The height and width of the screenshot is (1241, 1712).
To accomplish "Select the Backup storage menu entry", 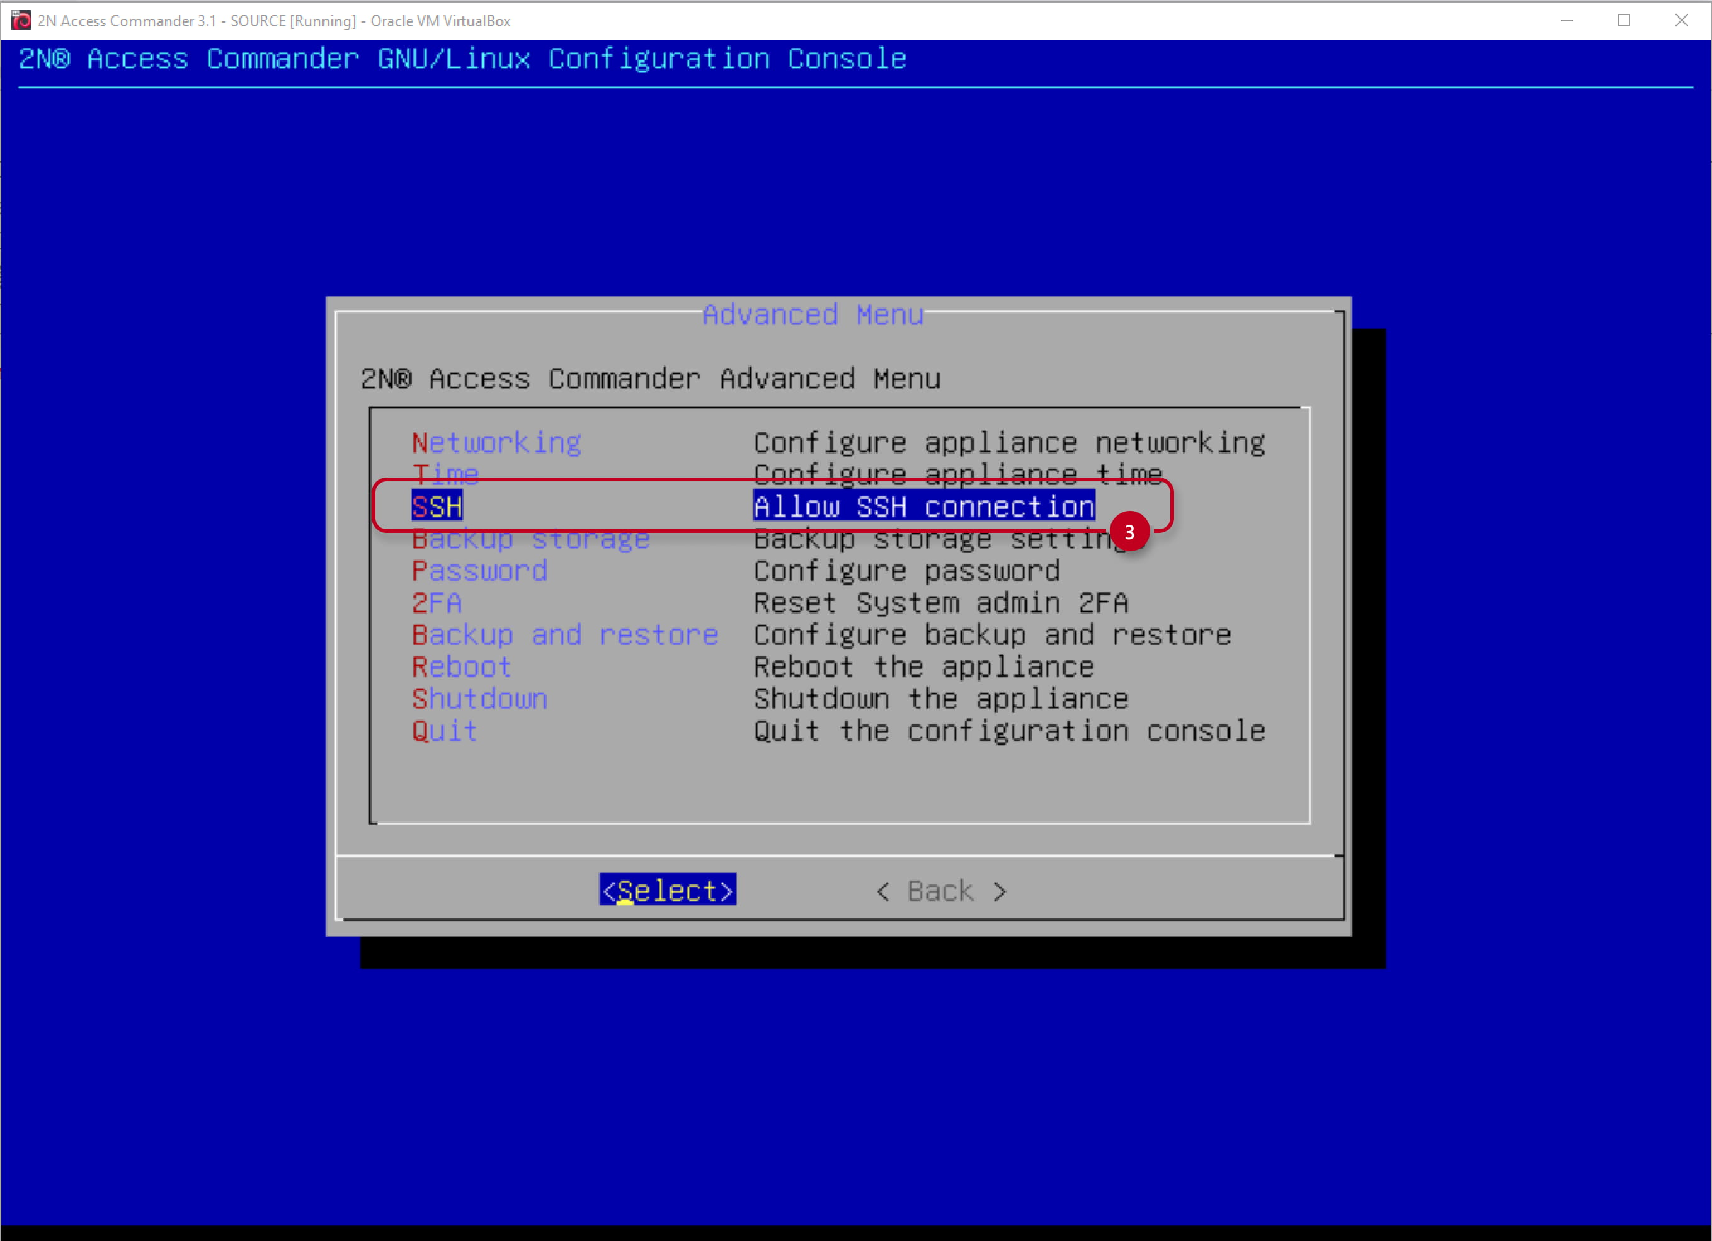I will [x=530, y=539].
